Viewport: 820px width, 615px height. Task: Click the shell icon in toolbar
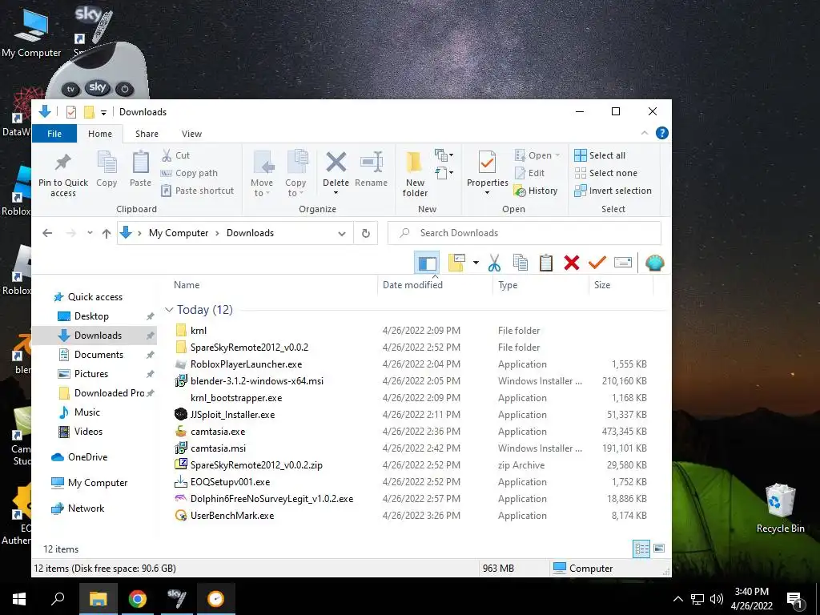click(x=654, y=263)
